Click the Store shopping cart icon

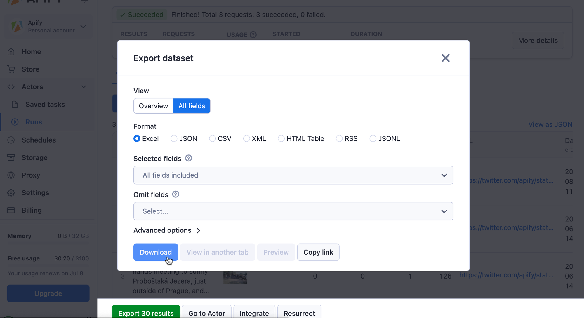pos(11,69)
